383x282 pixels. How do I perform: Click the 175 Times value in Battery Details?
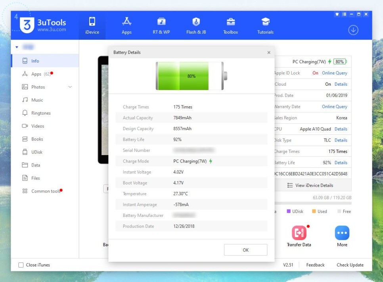pyautogui.click(x=183, y=107)
